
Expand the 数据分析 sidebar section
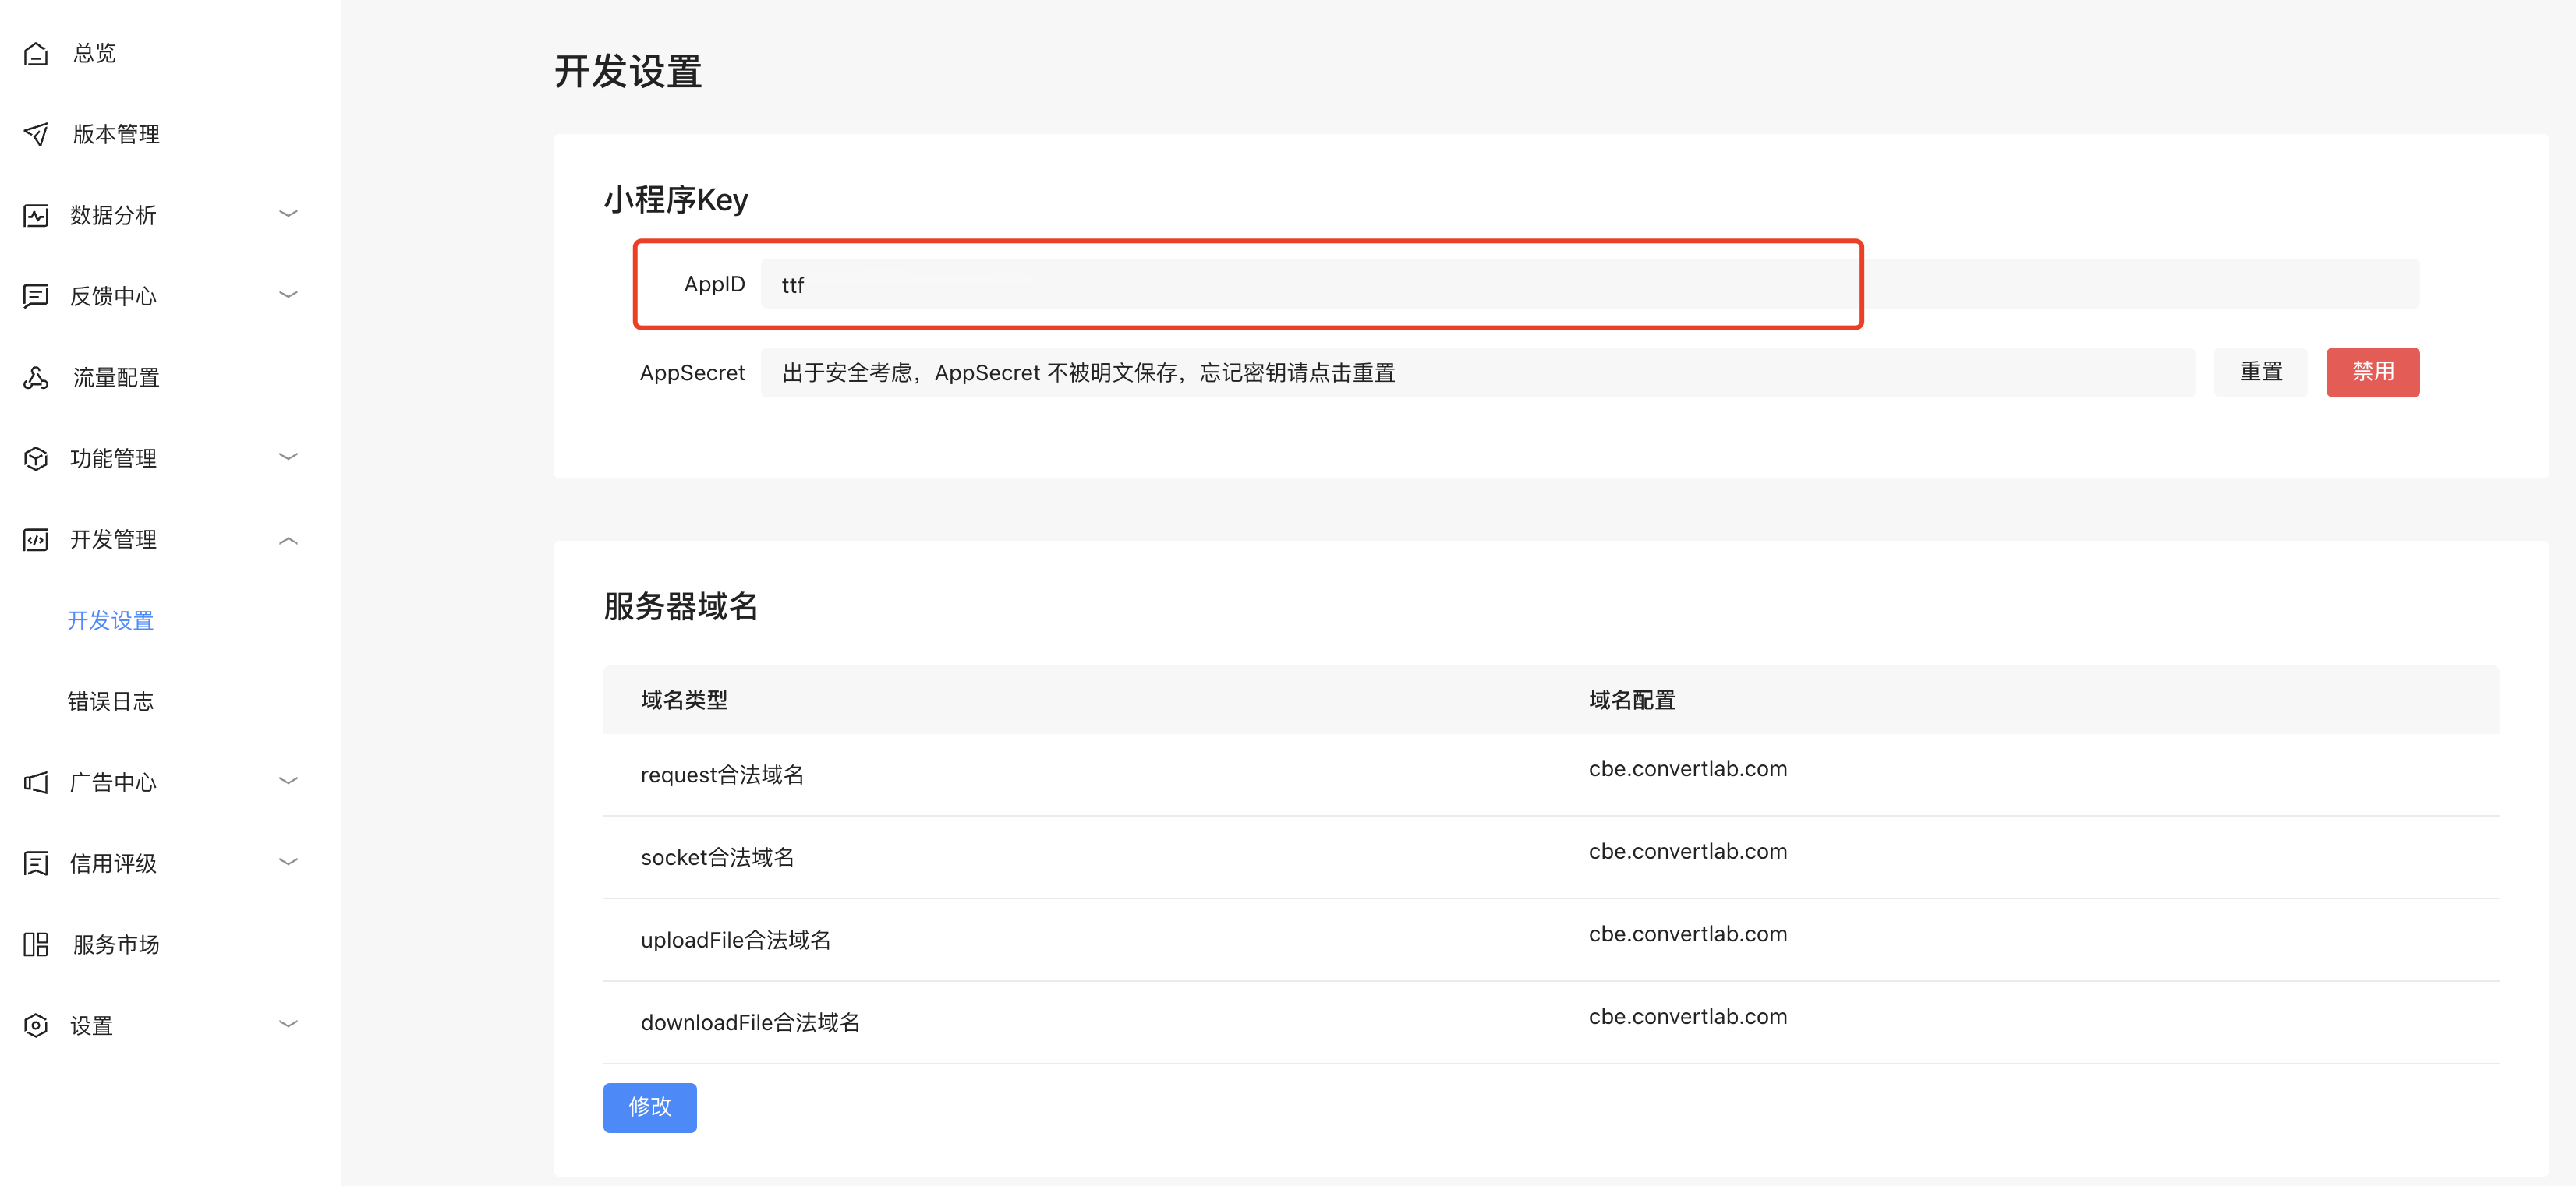[289, 213]
